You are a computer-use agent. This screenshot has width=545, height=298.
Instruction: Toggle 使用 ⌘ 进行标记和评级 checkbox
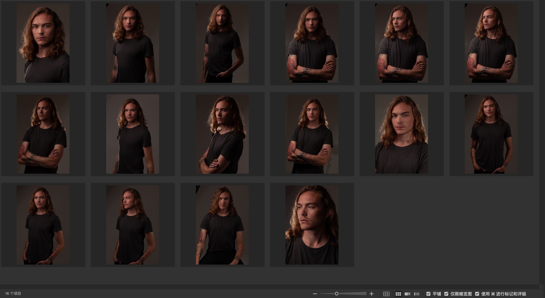point(477,294)
